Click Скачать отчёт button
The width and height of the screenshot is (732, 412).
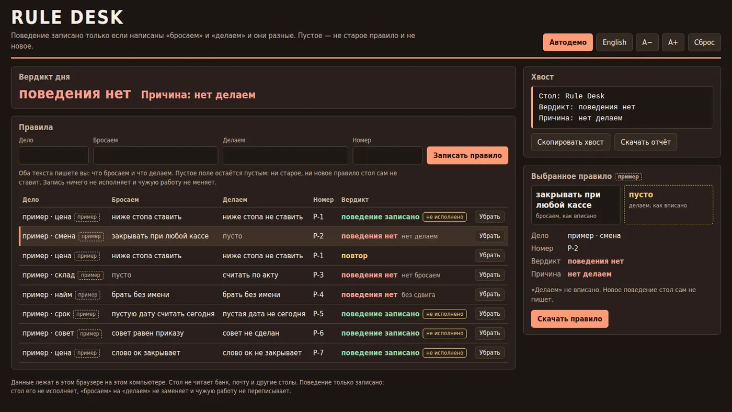[646, 142]
